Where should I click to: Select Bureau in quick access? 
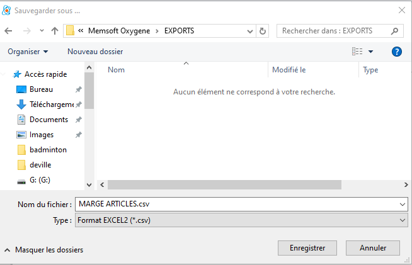pos(40,89)
